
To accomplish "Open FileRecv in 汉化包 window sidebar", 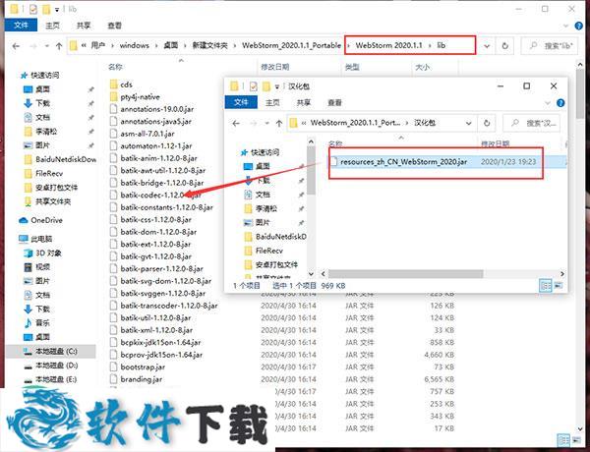I will 269,251.
